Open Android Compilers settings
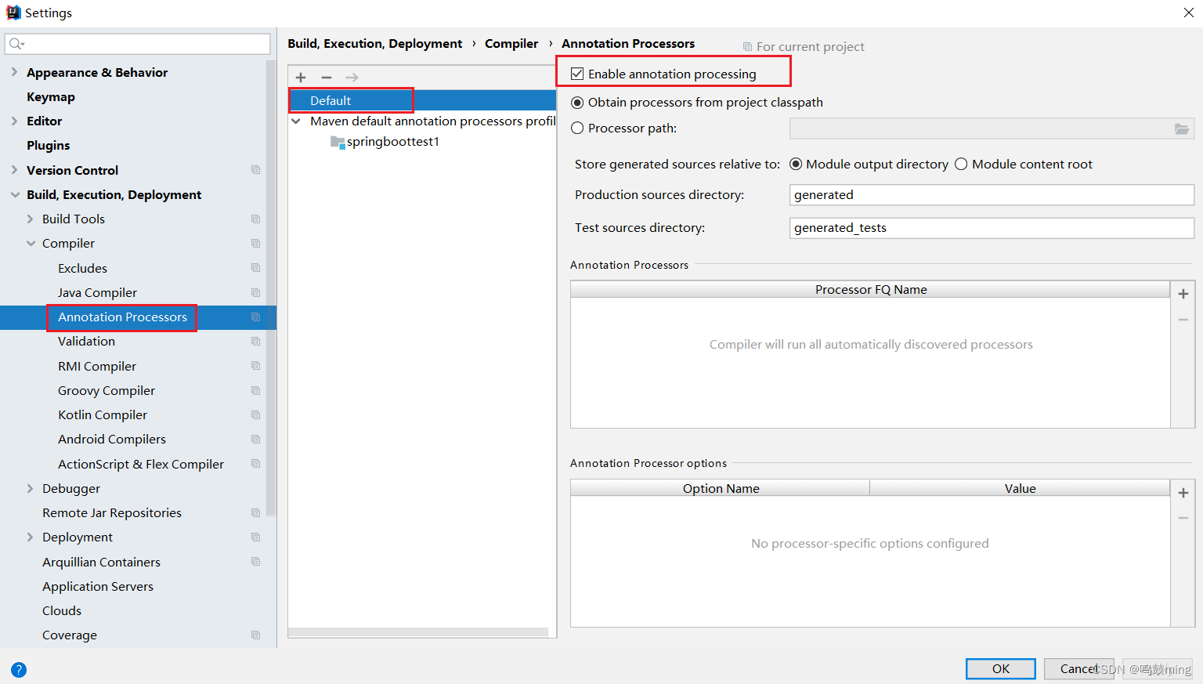The width and height of the screenshot is (1203, 684). point(112,440)
